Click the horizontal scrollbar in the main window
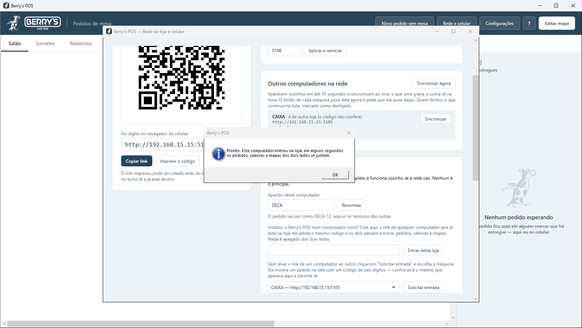The image size is (582, 328). click(x=141, y=324)
